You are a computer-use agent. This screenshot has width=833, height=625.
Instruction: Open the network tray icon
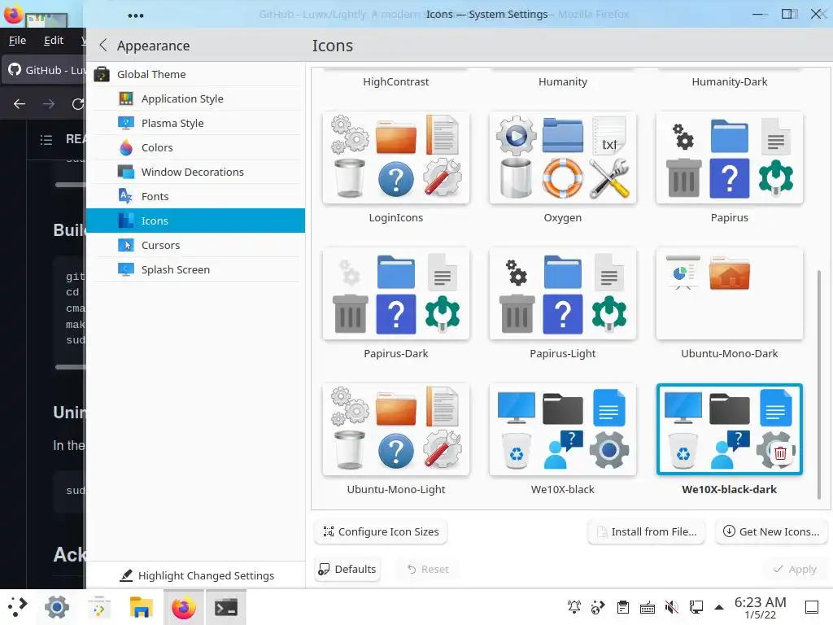click(x=696, y=607)
